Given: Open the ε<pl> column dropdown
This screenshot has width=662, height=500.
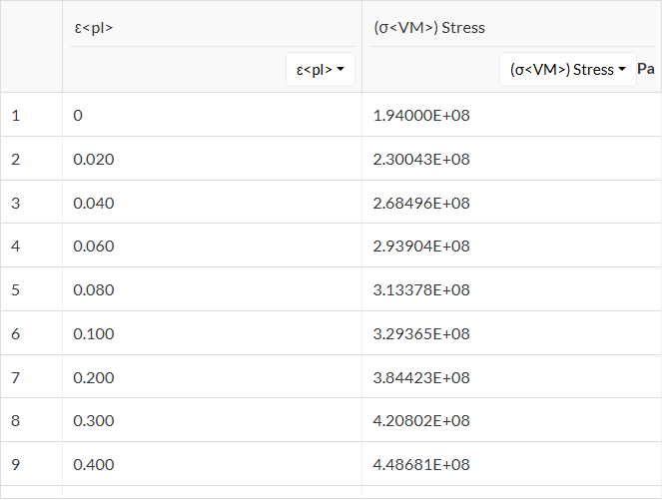Looking at the screenshot, I should 320,70.
